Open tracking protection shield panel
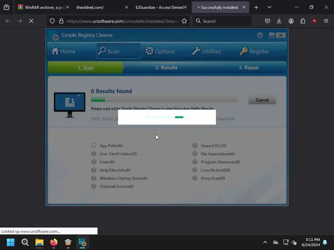 tap(52, 21)
